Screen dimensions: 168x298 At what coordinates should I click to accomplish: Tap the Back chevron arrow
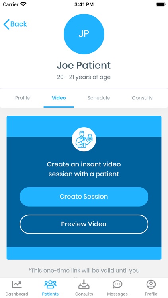[6, 24]
